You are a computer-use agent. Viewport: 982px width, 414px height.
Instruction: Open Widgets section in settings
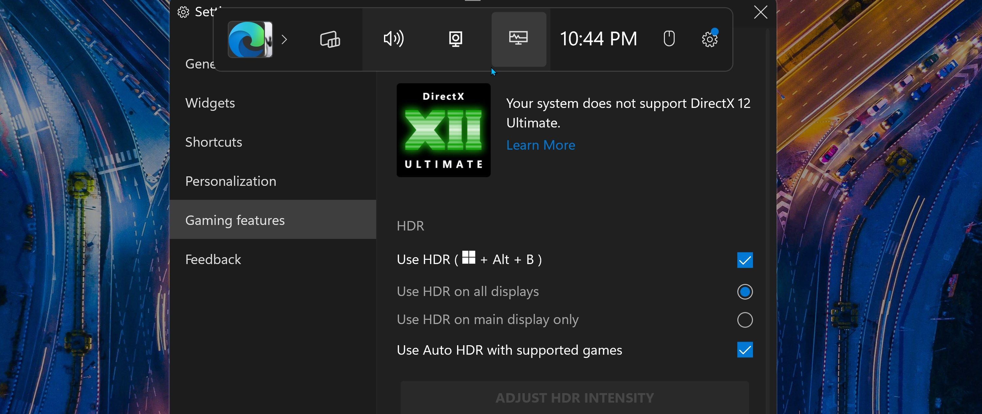point(210,102)
